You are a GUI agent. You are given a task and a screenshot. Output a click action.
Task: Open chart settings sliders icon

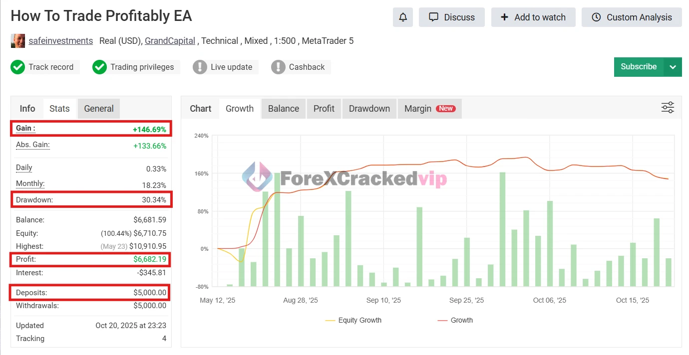pyautogui.click(x=668, y=108)
